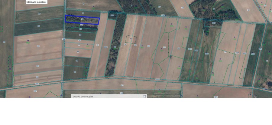Click the icon at right of Działka ewidencyjna header
The width and height of the screenshot is (272, 125).
pos(144,96)
